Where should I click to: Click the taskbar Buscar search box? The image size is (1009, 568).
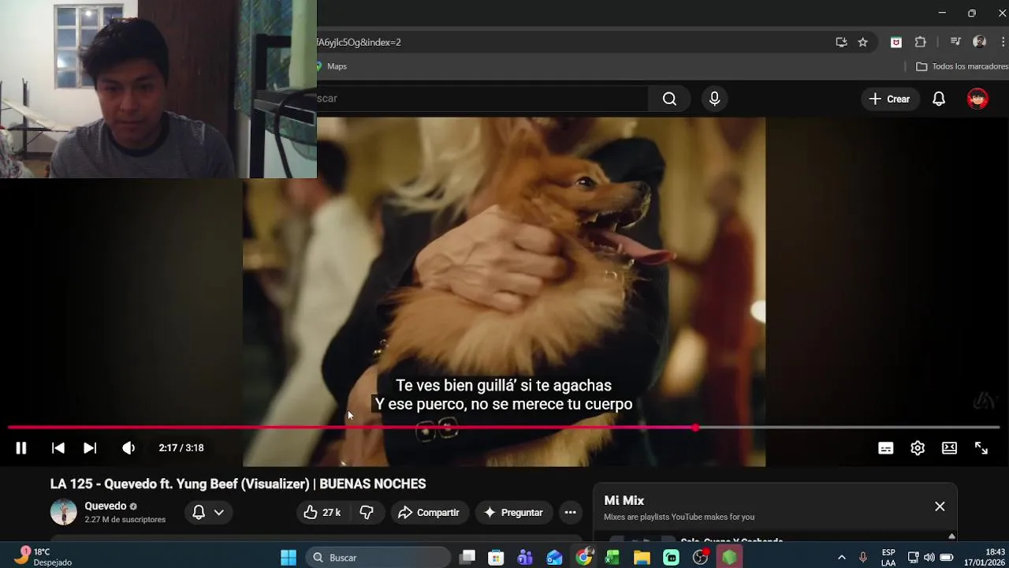[378, 558]
